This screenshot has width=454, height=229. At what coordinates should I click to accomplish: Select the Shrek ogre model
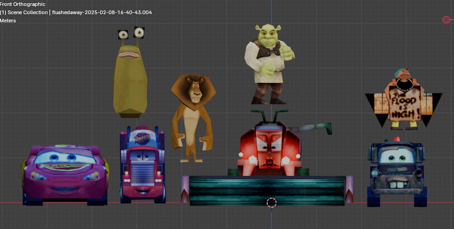(x=269, y=64)
